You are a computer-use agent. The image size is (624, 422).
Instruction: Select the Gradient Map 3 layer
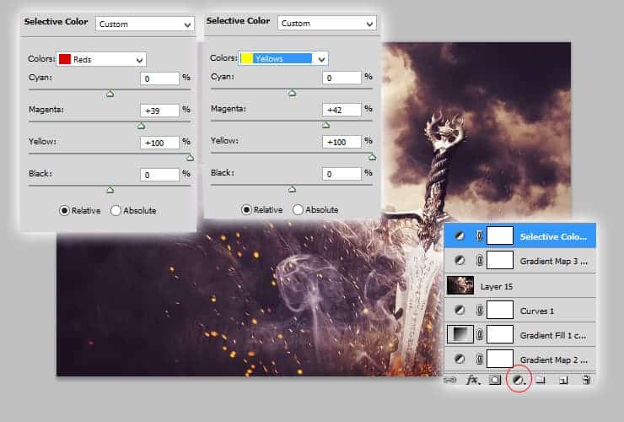(x=552, y=261)
